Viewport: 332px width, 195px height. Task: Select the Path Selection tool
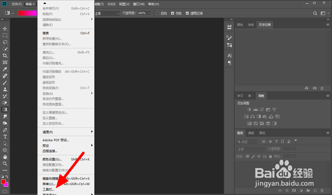[x=5, y=143]
